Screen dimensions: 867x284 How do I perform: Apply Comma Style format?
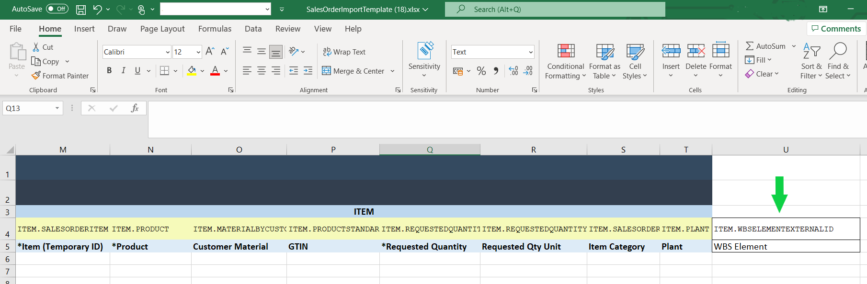[x=496, y=71]
